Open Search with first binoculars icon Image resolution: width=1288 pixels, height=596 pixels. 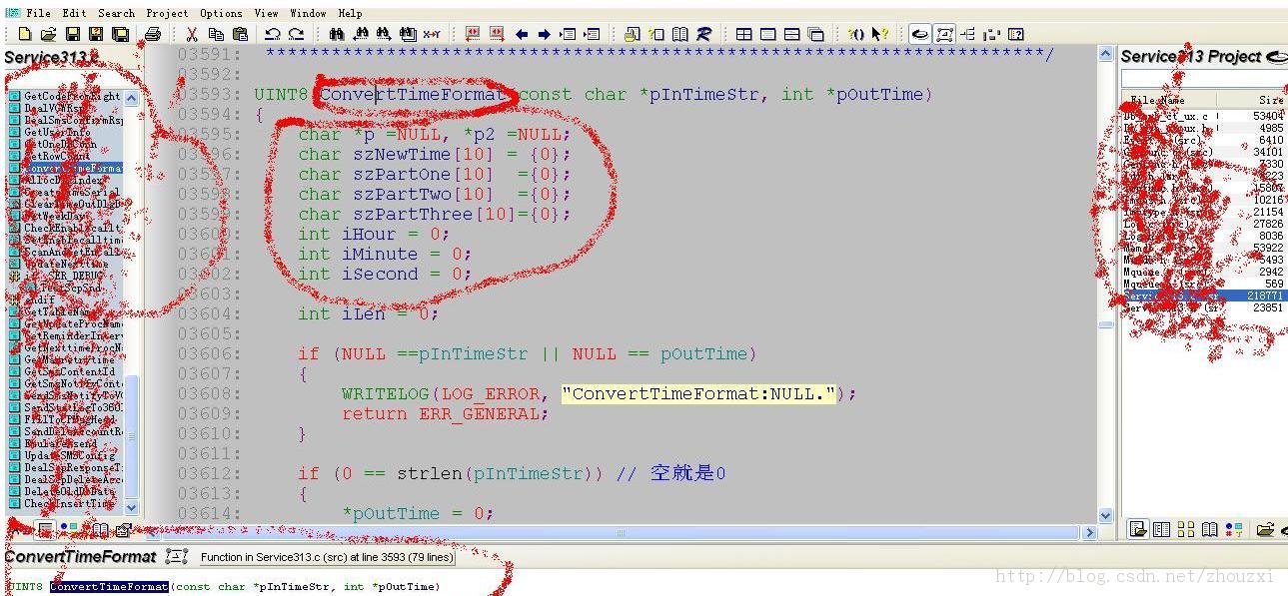coord(337,34)
